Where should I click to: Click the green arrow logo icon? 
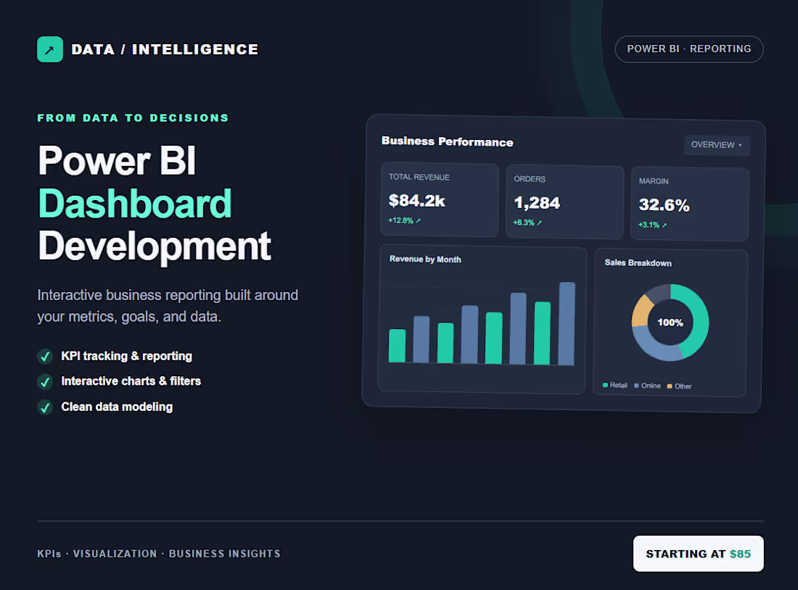point(50,49)
